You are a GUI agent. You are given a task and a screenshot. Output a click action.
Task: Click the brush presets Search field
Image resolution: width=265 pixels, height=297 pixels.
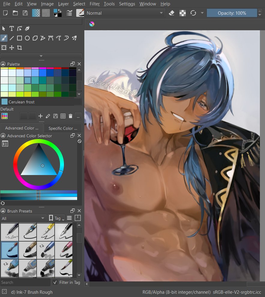coord(26,282)
